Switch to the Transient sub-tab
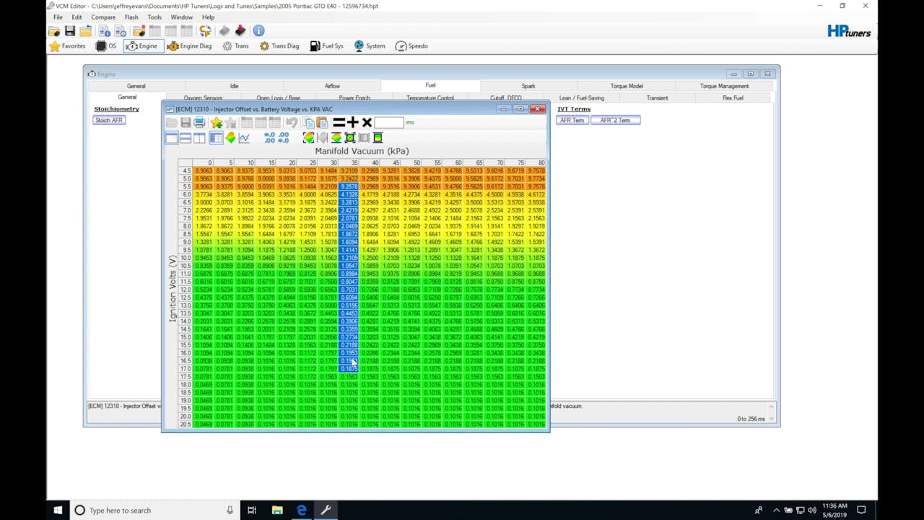The width and height of the screenshot is (924, 520). (657, 98)
